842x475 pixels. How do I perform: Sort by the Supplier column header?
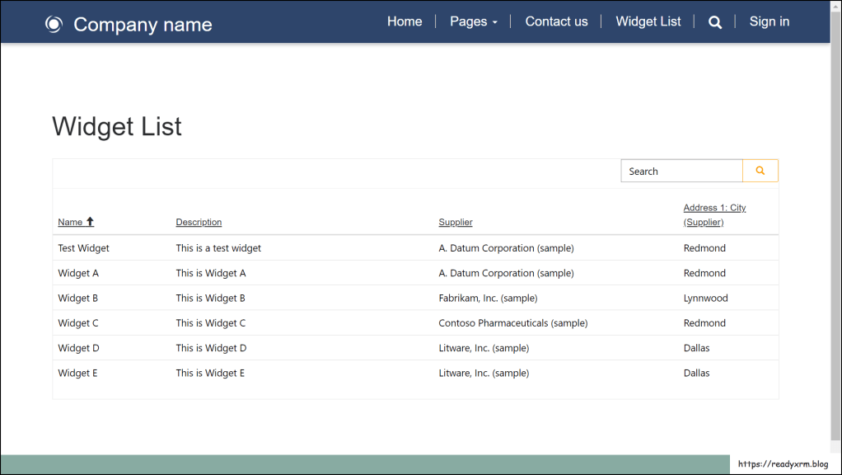tap(456, 223)
